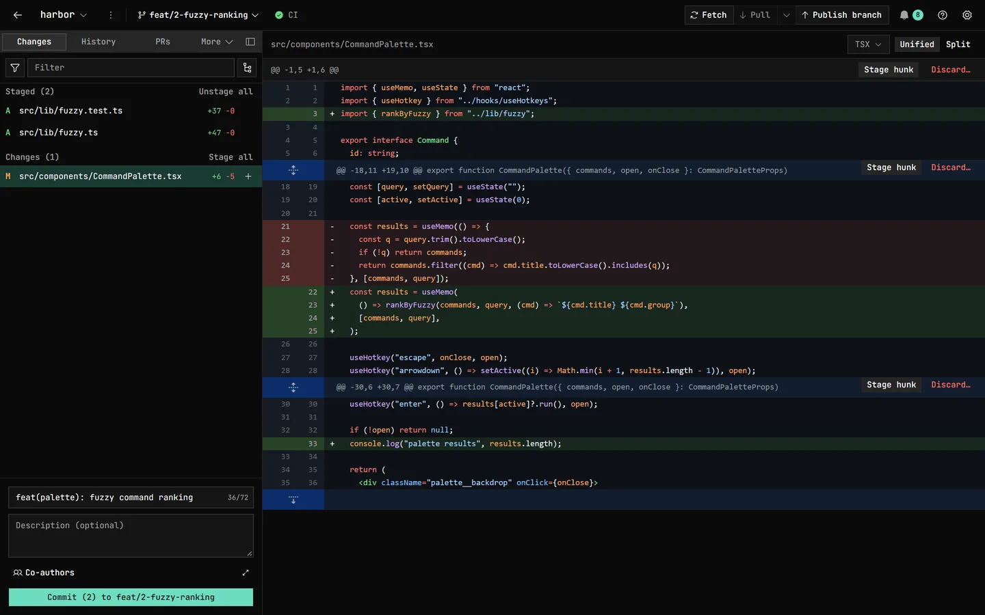
Task: Stage CommandPalette.tsx with the plus icon
Action: coord(248,176)
